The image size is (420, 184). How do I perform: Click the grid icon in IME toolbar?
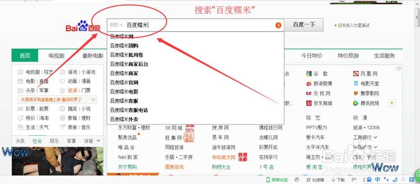(x=411, y=179)
